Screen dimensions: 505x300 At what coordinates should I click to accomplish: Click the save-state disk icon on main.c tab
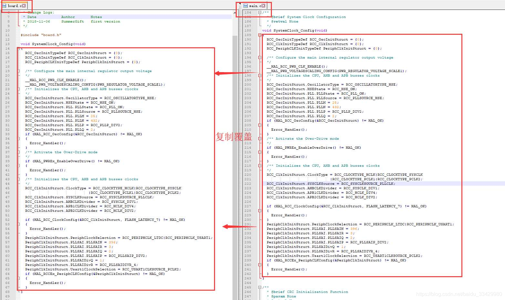pos(245,6)
